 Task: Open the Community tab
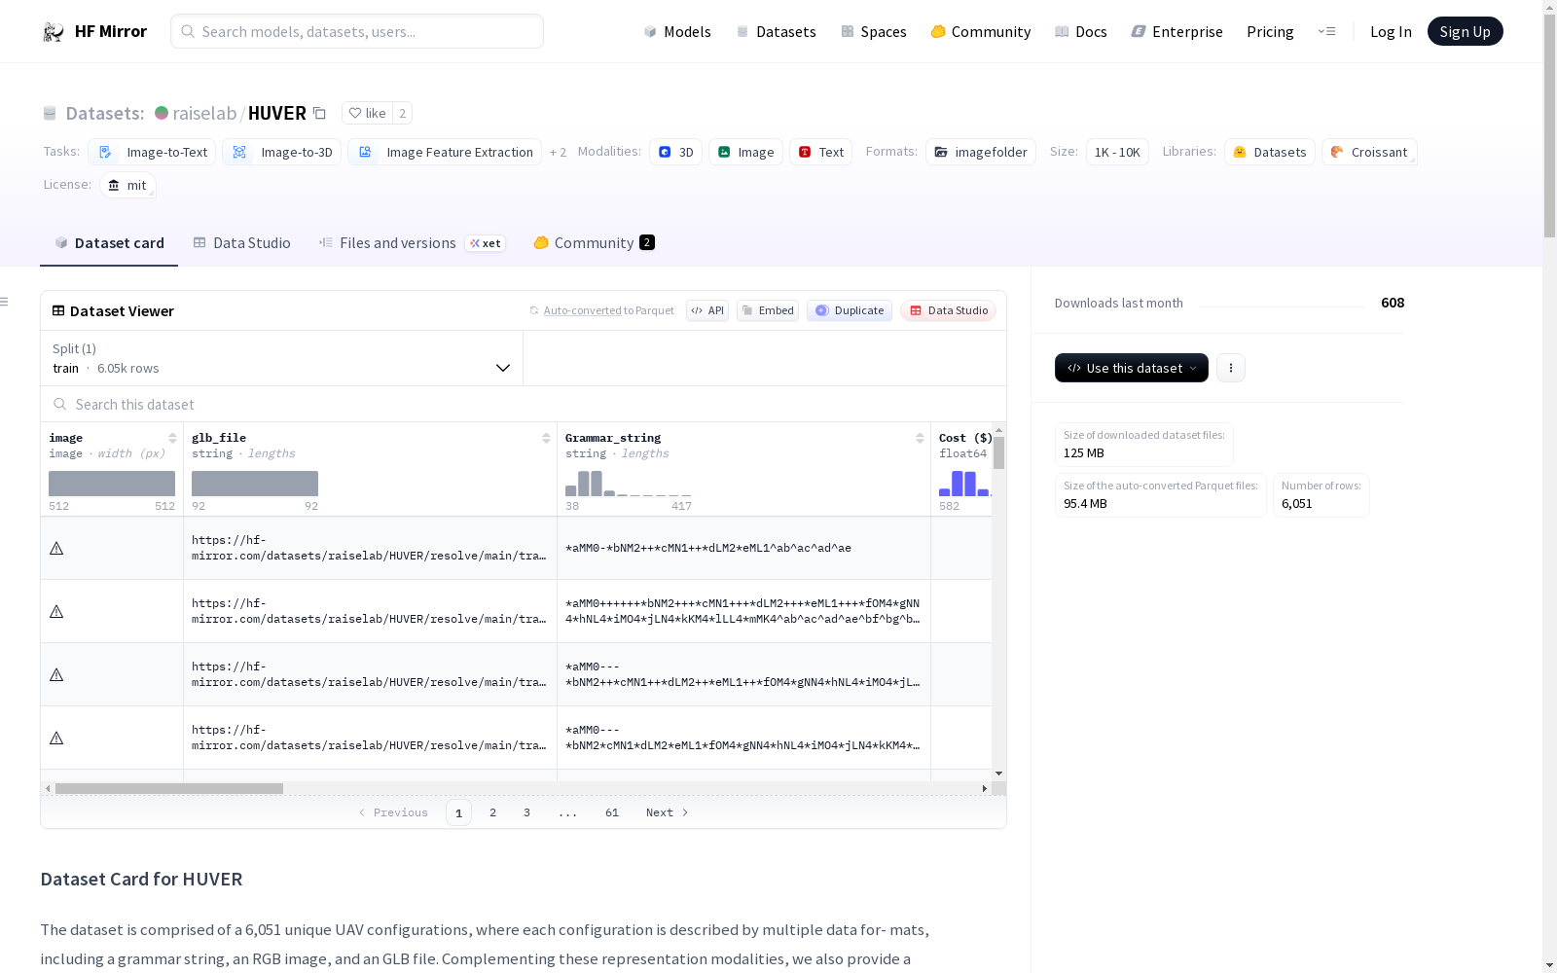point(594,243)
